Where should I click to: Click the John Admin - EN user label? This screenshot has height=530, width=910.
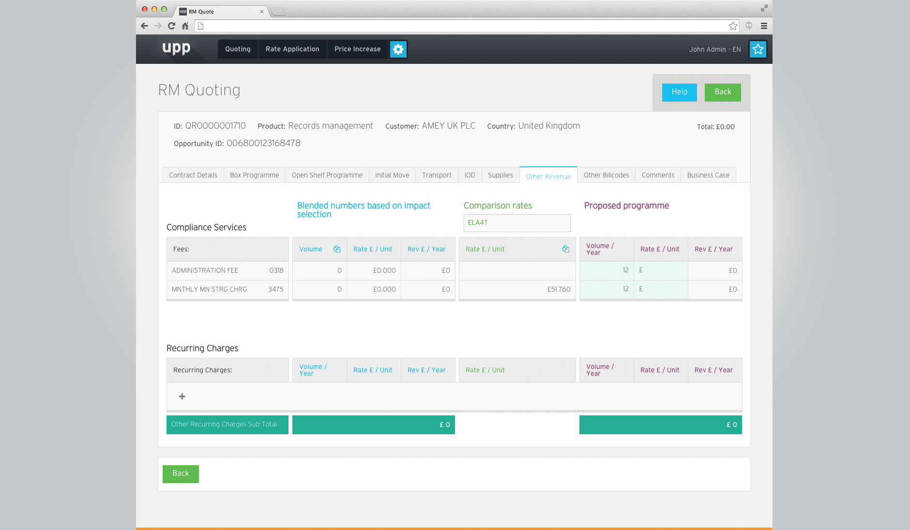(715, 49)
